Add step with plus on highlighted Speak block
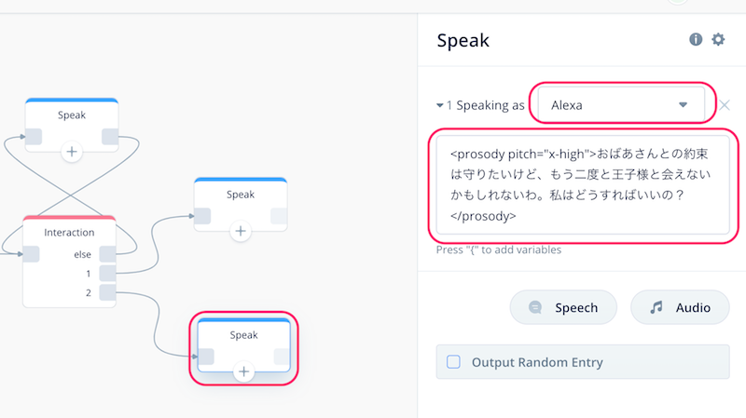This screenshot has width=746, height=418. 243,371
